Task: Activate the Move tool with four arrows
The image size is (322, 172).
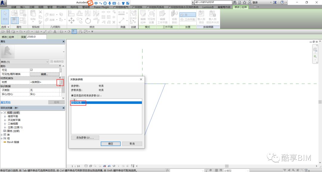Action: 71,20
